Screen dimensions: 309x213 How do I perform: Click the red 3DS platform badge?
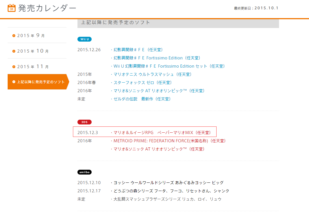pyautogui.click(x=84, y=122)
